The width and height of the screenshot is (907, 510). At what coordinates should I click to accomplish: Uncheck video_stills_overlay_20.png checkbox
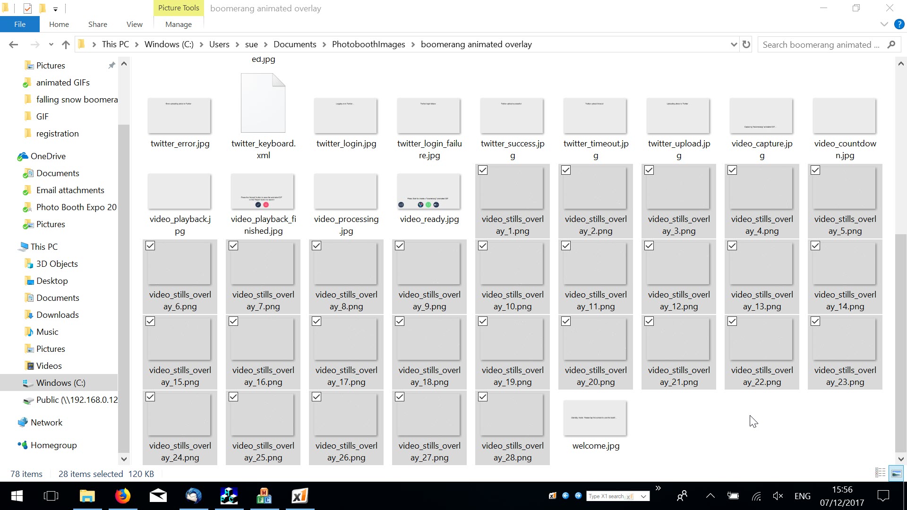pyautogui.click(x=566, y=321)
